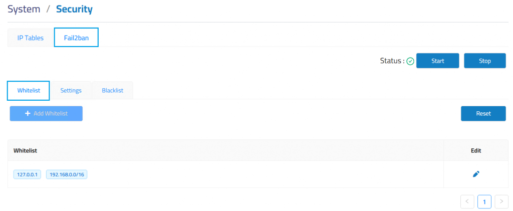Select the Fail2ban tab

tap(76, 38)
